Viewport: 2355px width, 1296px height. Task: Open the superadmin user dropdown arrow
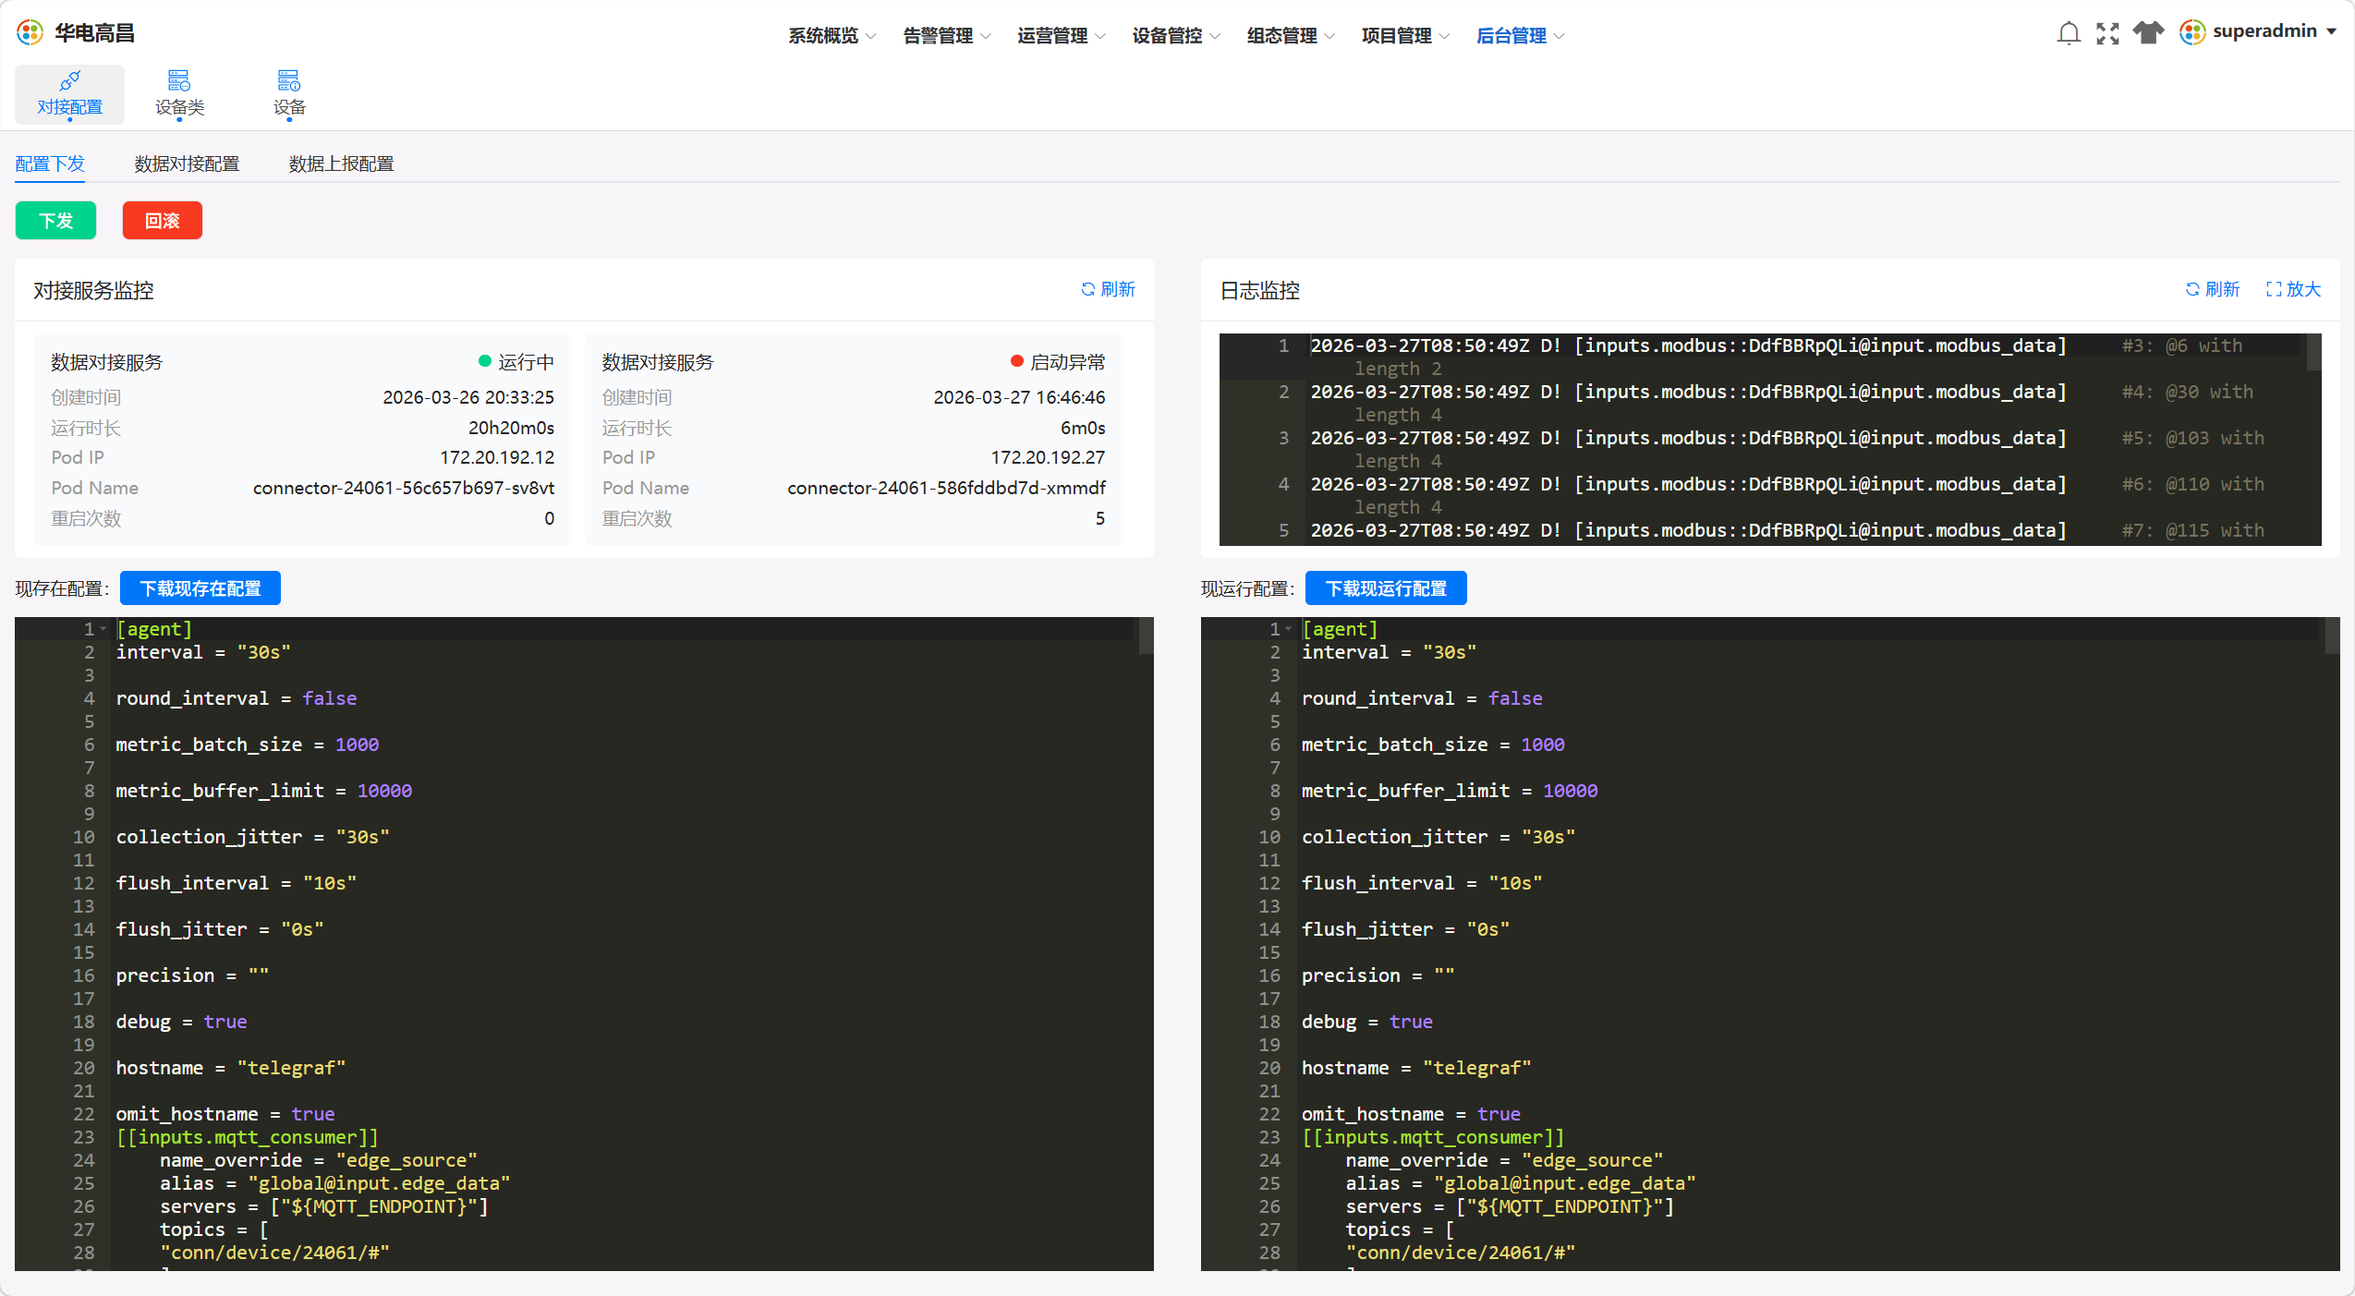click(2332, 31)
